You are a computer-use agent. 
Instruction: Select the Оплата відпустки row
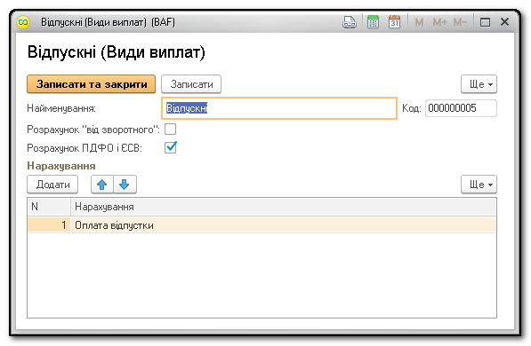[261, 225]
